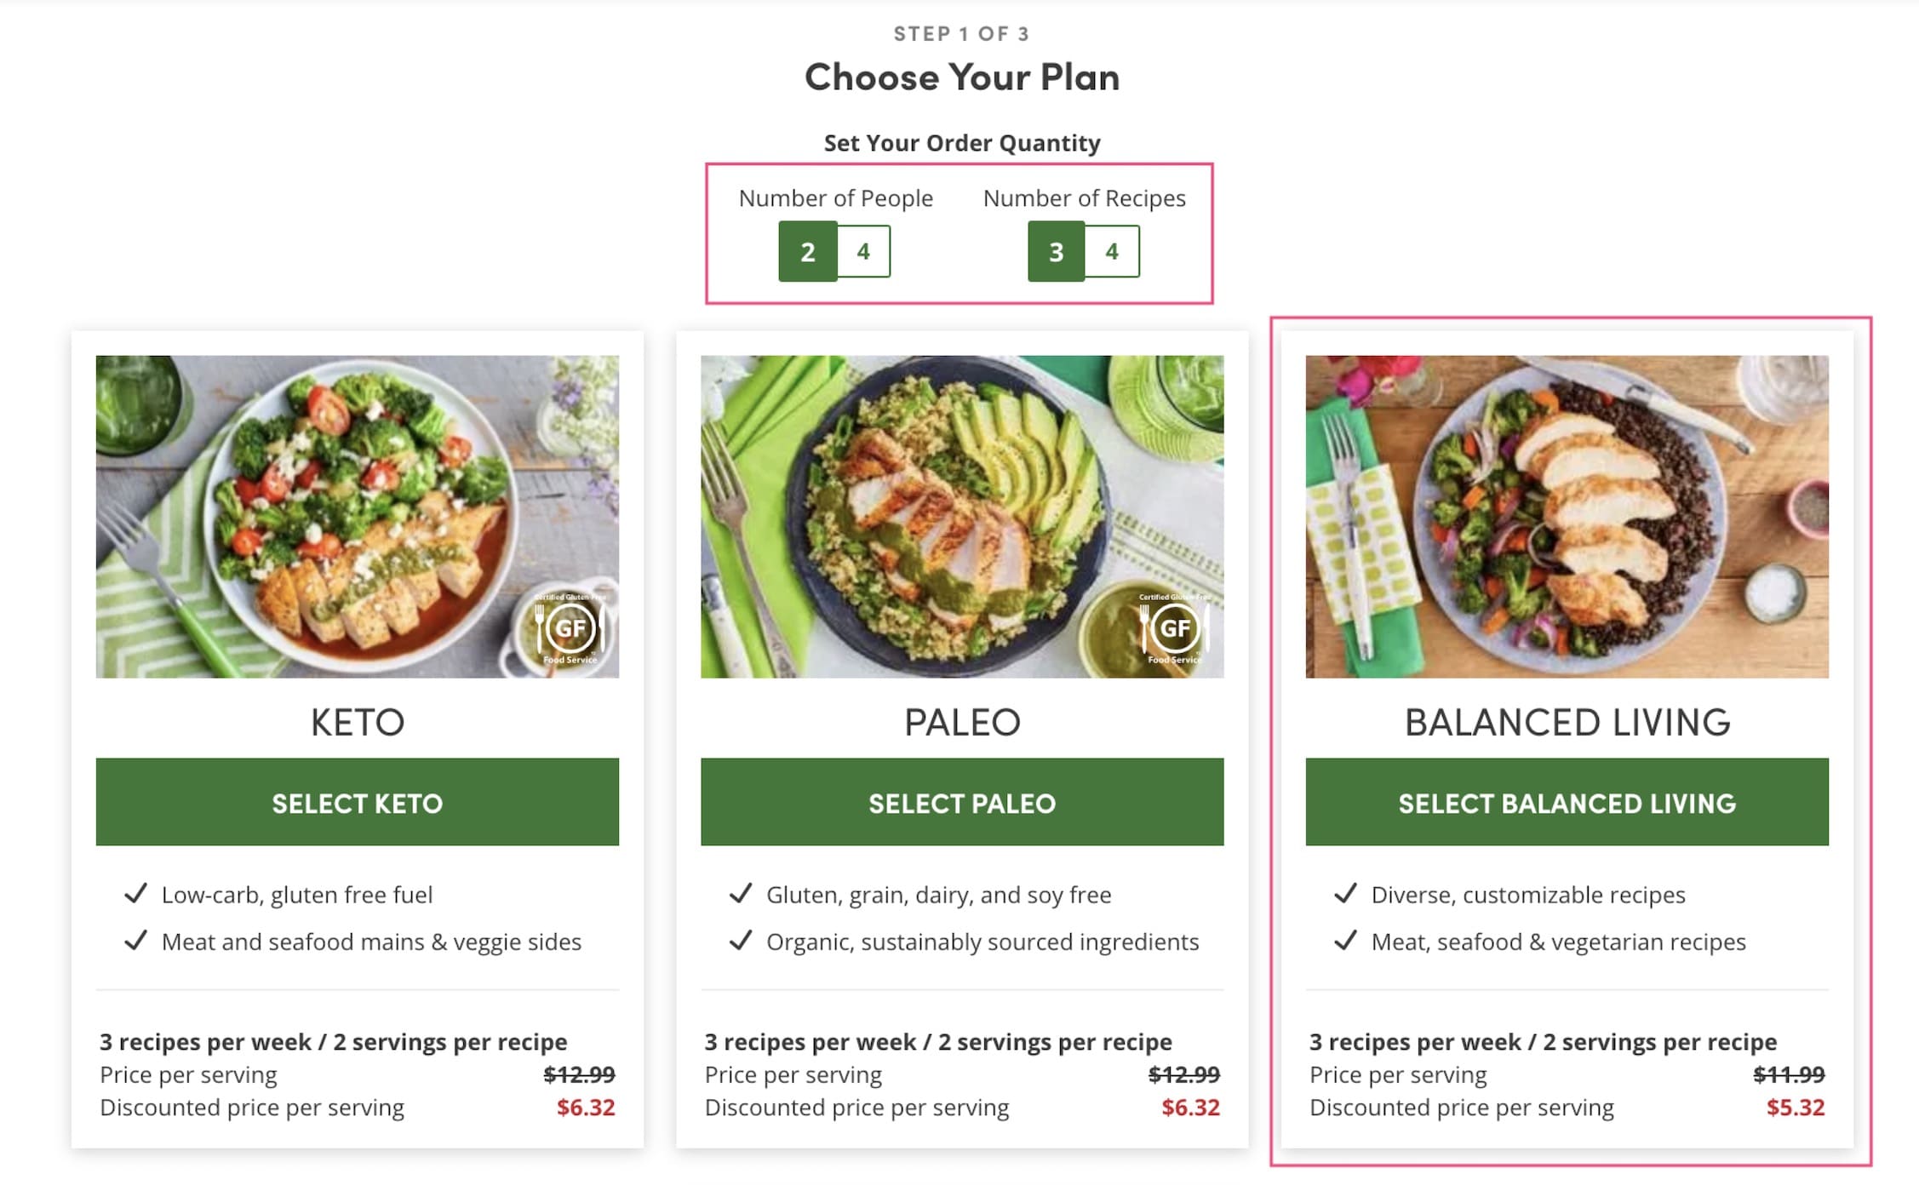Click the crossed-out $12.99 Keto price
The height and width of the screenshot is (1185, 1919).
pyautogui.click(x=580, y=1073)
